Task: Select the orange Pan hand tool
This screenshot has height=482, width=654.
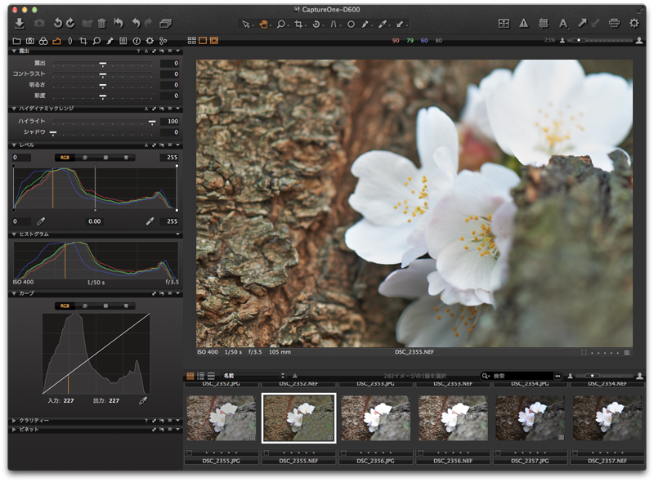Action: [x=264, y=24]
